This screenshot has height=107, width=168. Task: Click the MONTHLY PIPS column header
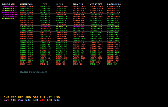(x=114, y=4)
